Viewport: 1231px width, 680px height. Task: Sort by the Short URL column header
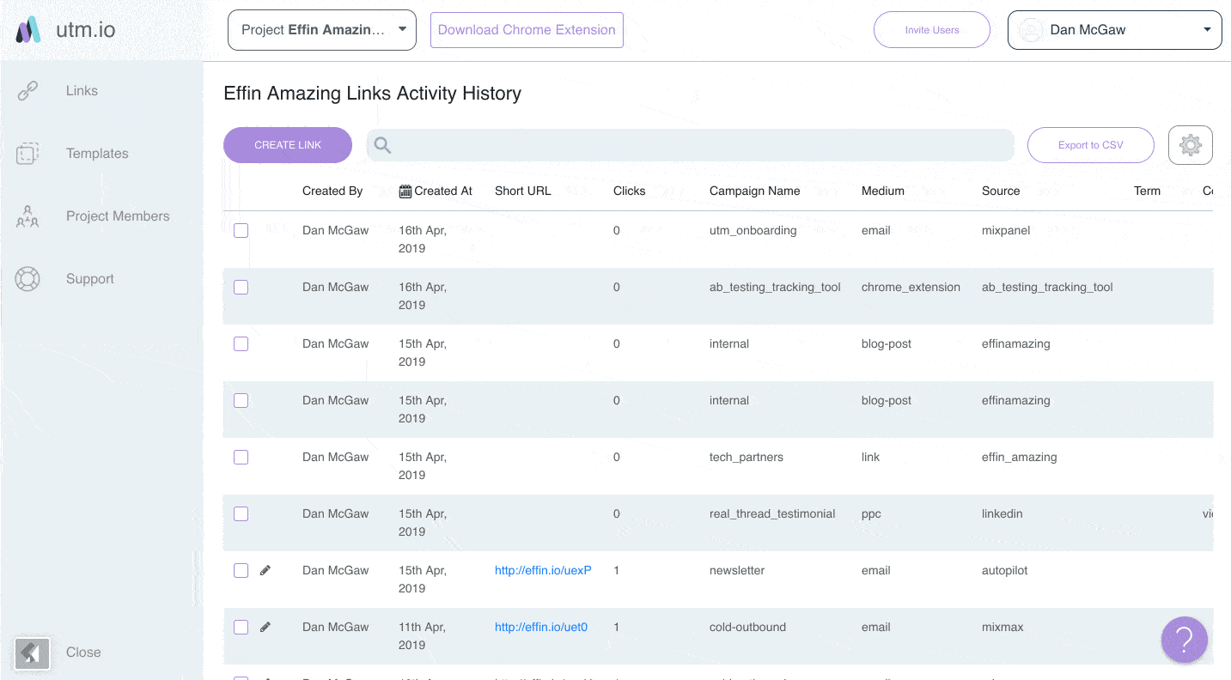click(523, 191)
